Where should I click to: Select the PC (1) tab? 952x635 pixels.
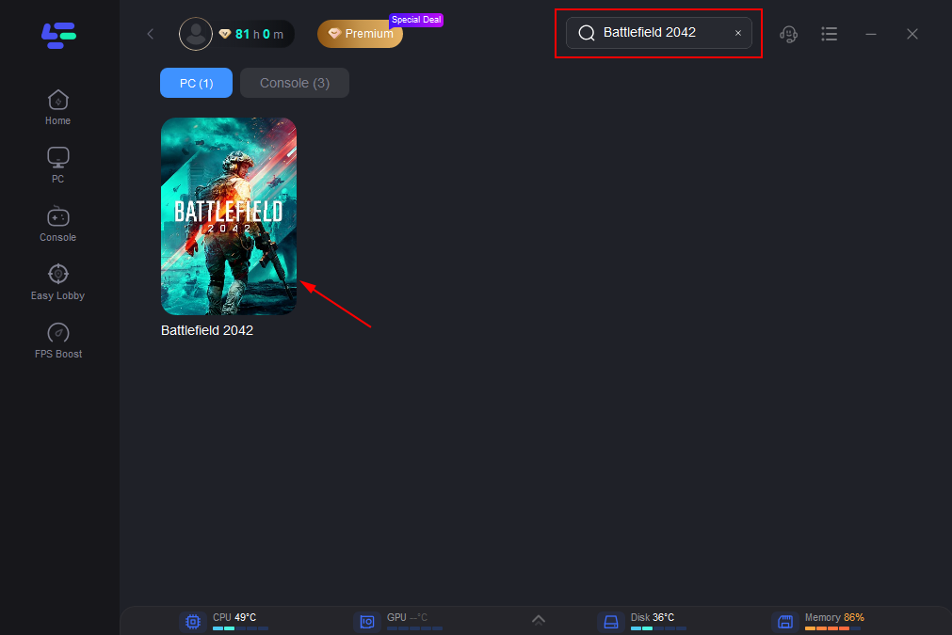(x=196, y=83)
